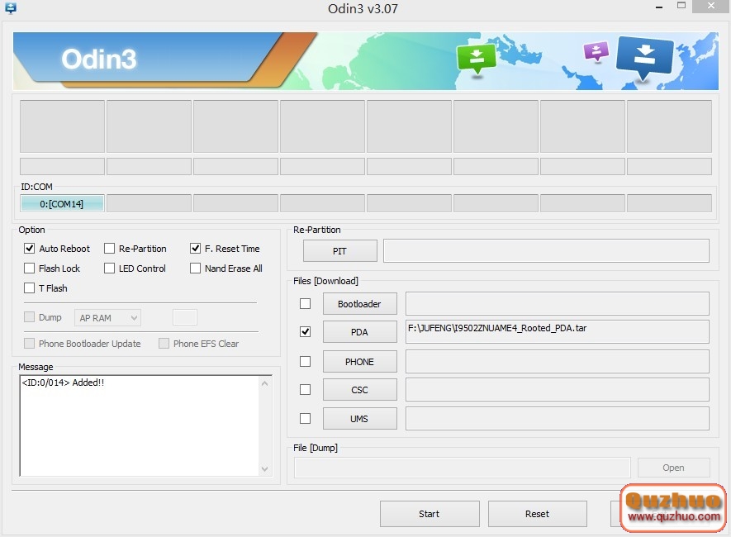Image resolution: width=731 pixels, height=537 pixels.
Task: Toggle the LED Control option
Action: coord(109,268)
